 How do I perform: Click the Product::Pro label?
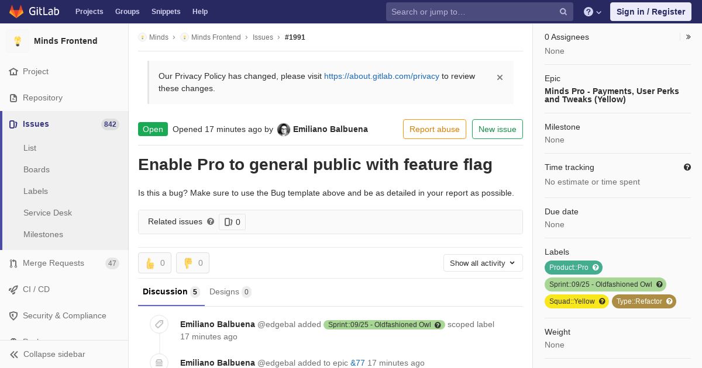pos(568,268)
